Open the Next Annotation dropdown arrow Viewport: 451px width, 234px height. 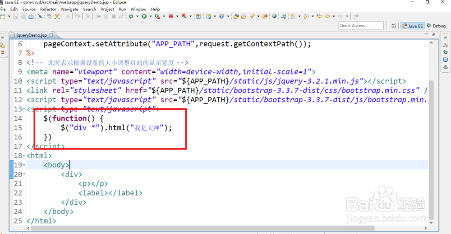(x=299, y=16)
